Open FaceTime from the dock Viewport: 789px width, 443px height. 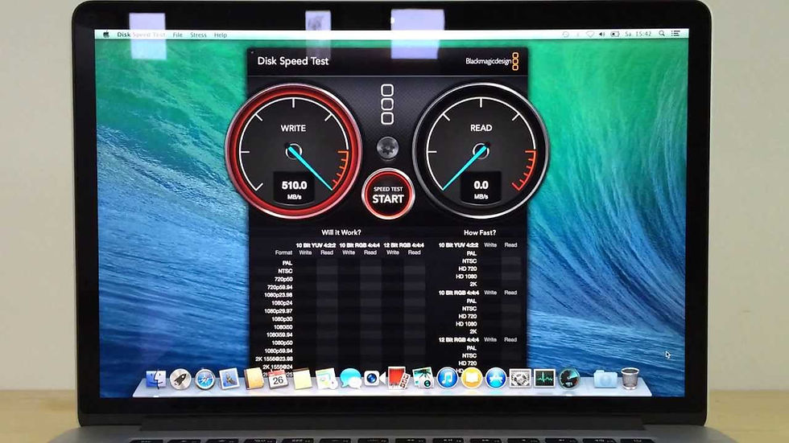click(x=374, y=378)
